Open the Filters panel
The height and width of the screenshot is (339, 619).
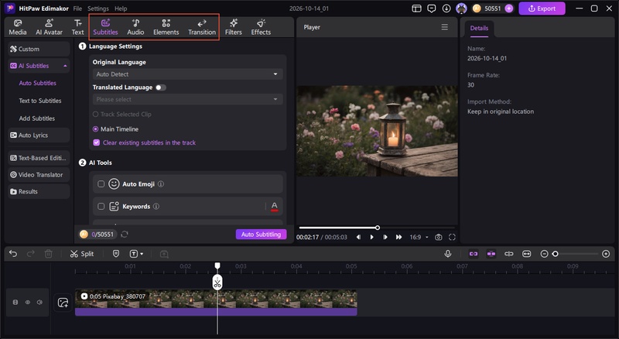click(234, 27)
